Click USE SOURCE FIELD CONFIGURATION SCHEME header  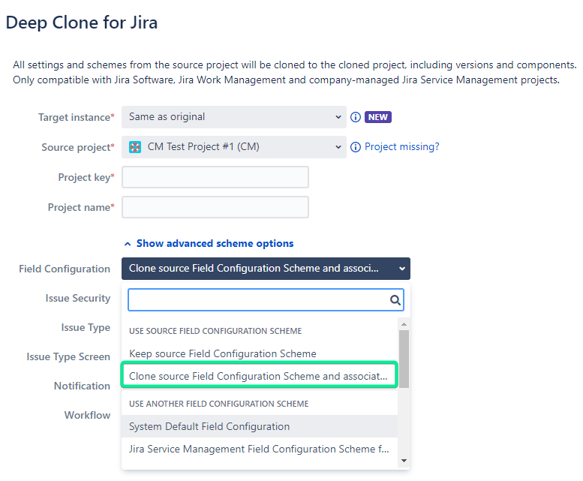point(215,331)
